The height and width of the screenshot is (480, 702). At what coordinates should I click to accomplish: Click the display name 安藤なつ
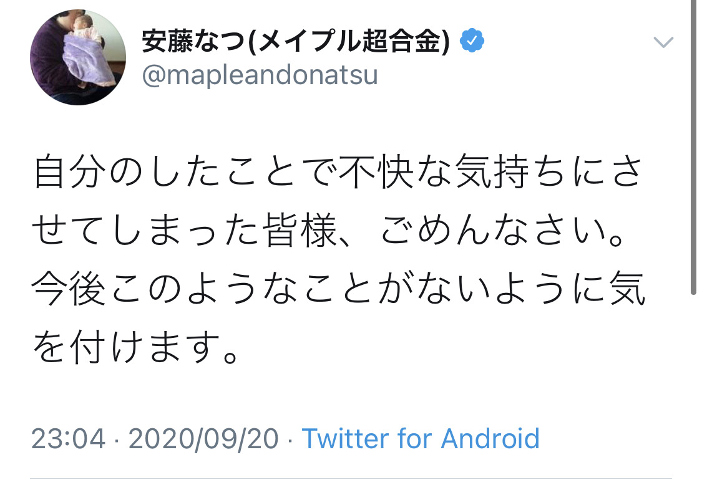coord(194,42)
